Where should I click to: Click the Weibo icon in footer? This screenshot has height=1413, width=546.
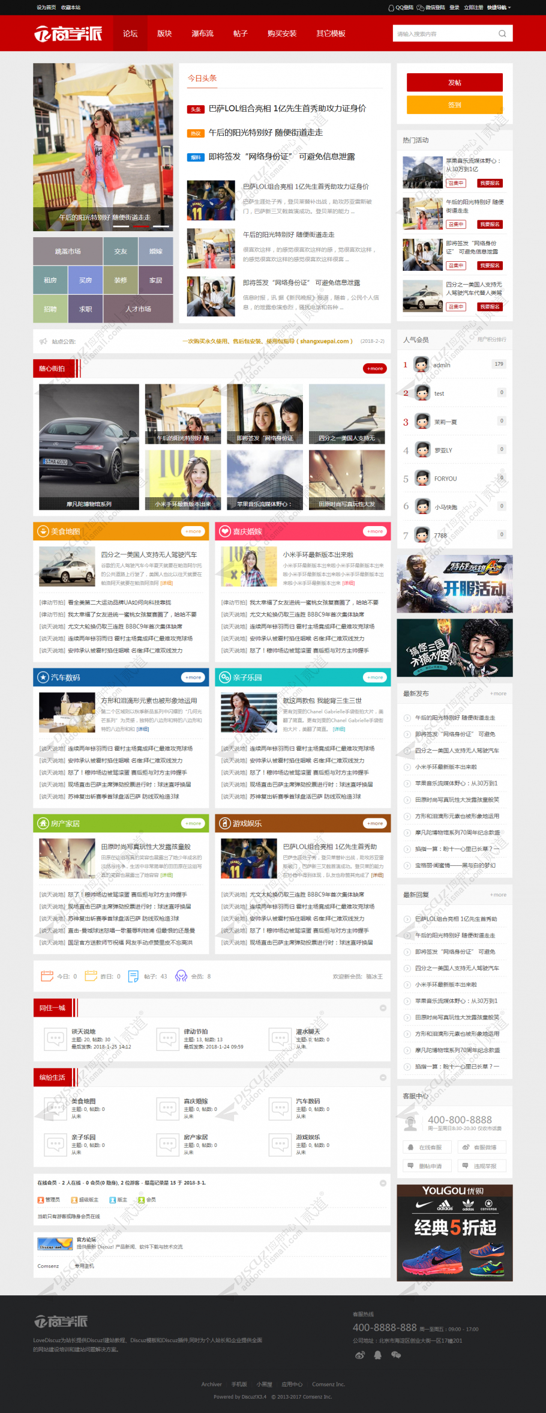tap(360, 1355)
